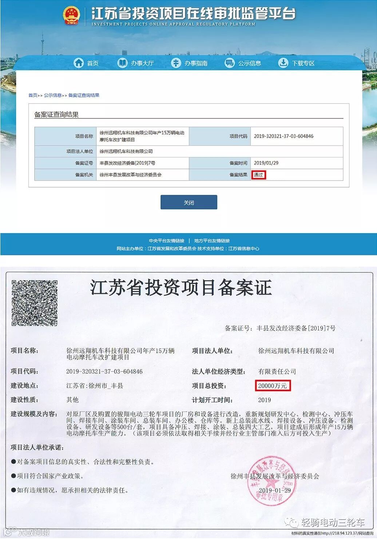The image size is (377, 539).
Task: Click the home house icon
Action: click(x=79, y=63)
